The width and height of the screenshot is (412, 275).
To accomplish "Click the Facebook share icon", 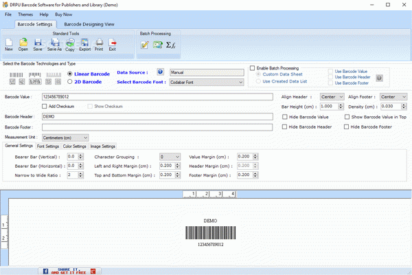I will tap(45, 271).
